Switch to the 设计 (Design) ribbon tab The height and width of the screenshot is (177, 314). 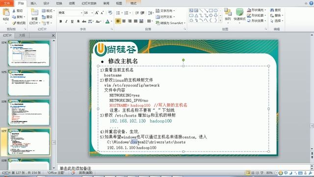pos(46,3)
